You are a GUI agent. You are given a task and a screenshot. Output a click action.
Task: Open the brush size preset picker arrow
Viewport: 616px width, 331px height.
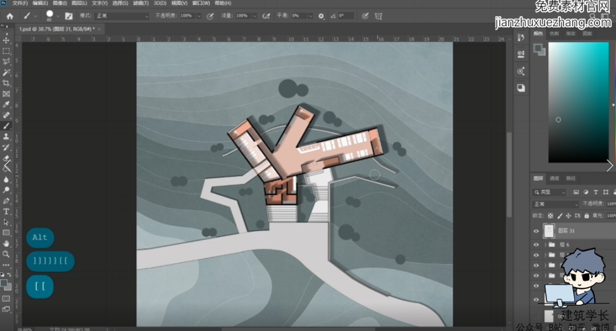(58, 16)
